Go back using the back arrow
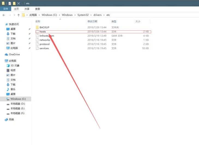Screen dimensions: 199x145 coord(4,15)
